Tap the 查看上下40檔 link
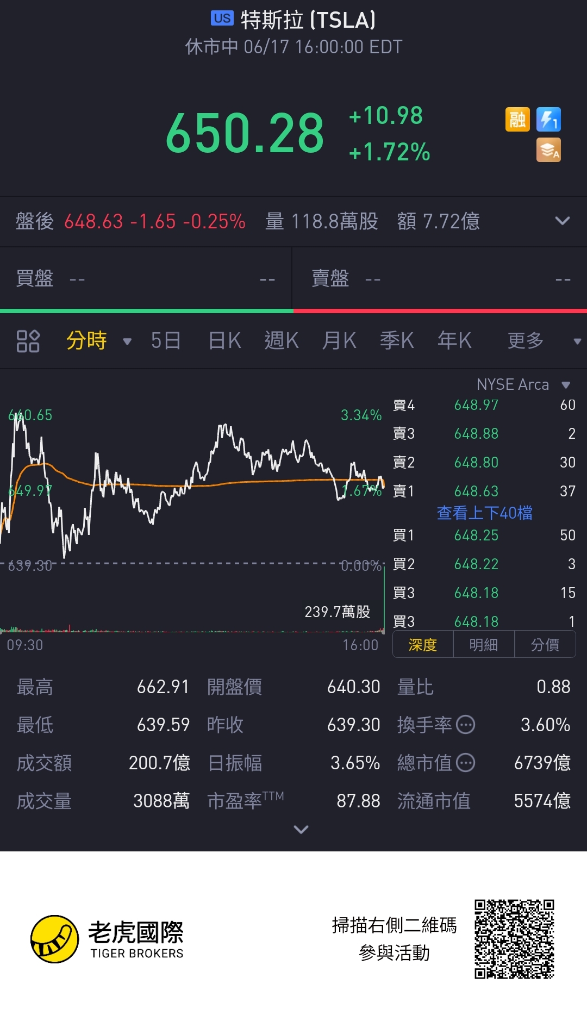This screenshot has height=1027, width=587. [485, 513]
